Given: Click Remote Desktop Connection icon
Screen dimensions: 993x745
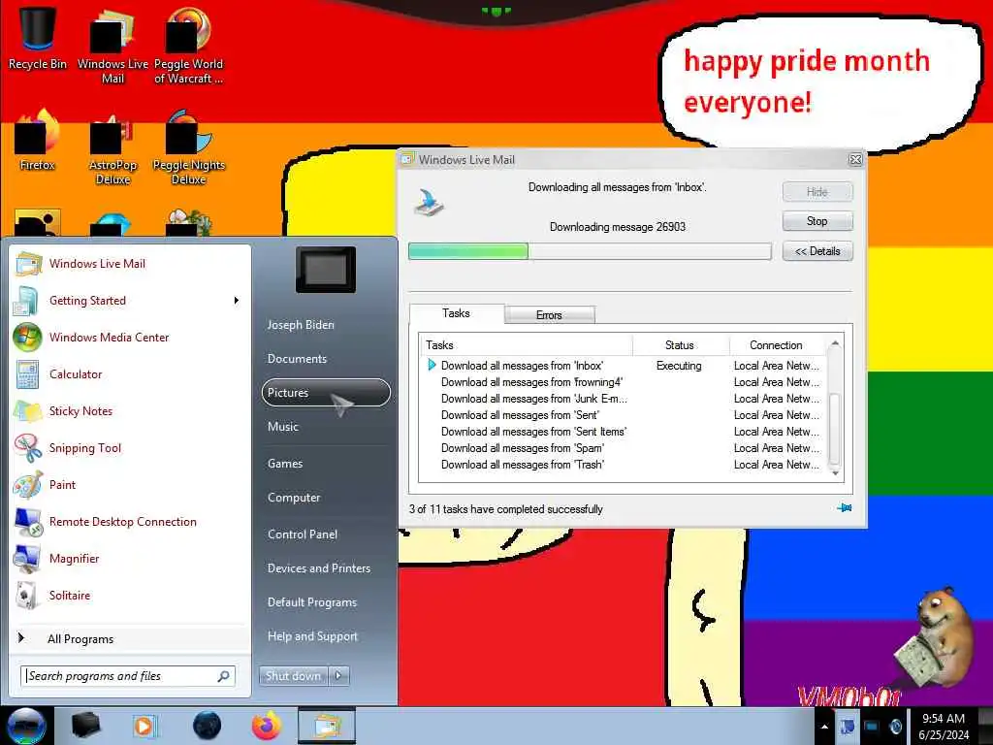Looking at the screenshot, I should [x=27, y=522].
